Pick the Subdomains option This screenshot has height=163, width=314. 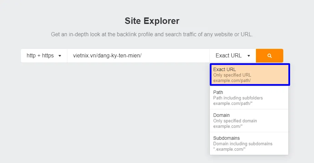pyautogui.click(x=249, y=144)
